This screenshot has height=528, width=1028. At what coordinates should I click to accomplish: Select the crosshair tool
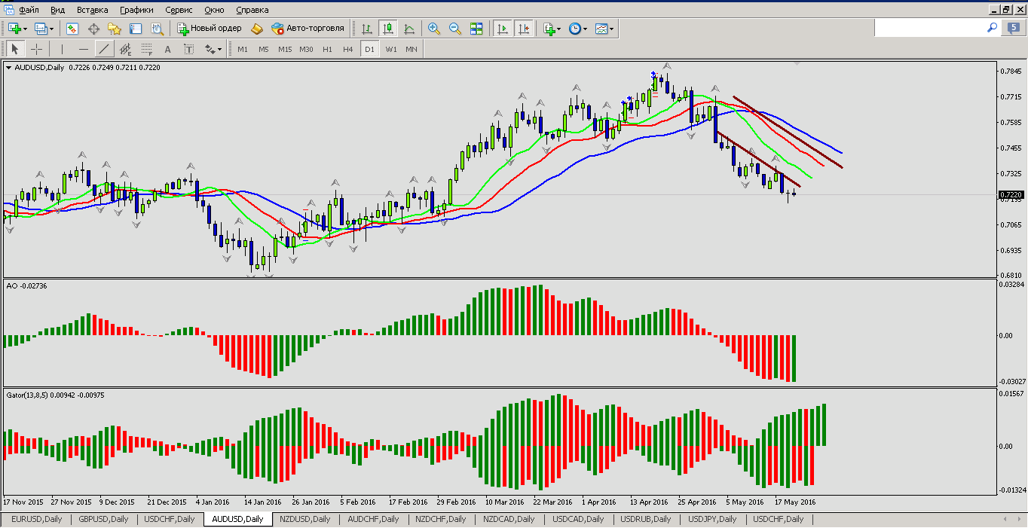click(36, 49)
